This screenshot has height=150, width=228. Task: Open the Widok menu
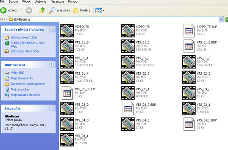pos(26,2)
